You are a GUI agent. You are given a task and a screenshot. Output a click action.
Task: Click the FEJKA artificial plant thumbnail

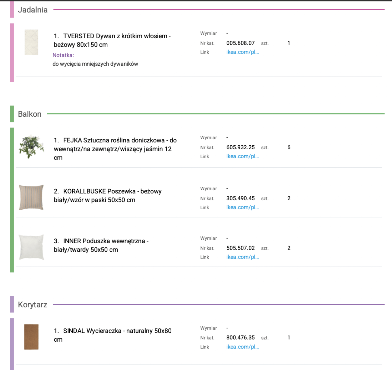[31, 147]
